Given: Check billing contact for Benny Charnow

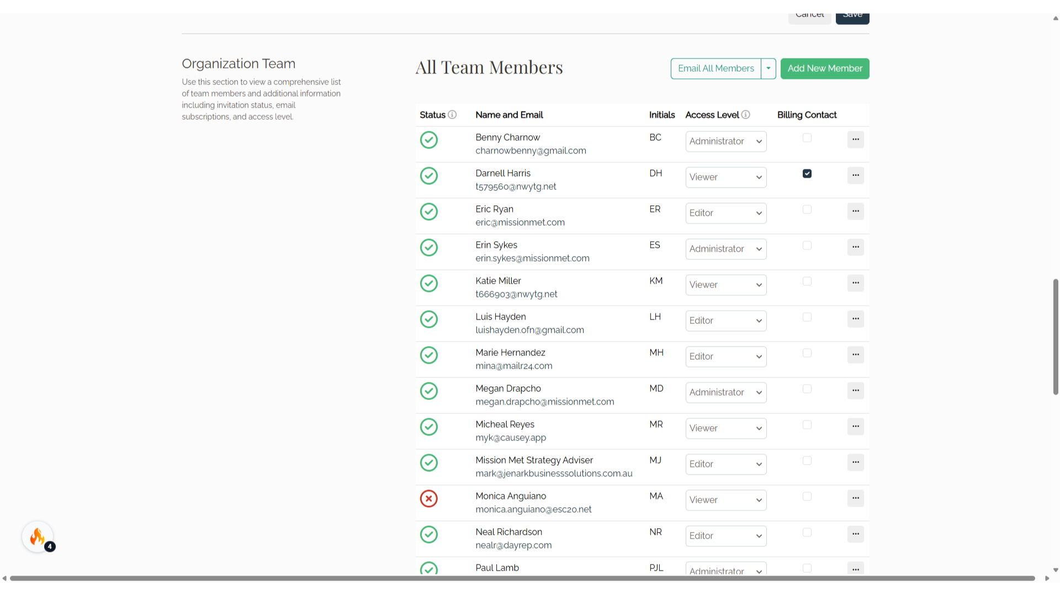Looking at the screenshot, I should click(x=807, y=138).
